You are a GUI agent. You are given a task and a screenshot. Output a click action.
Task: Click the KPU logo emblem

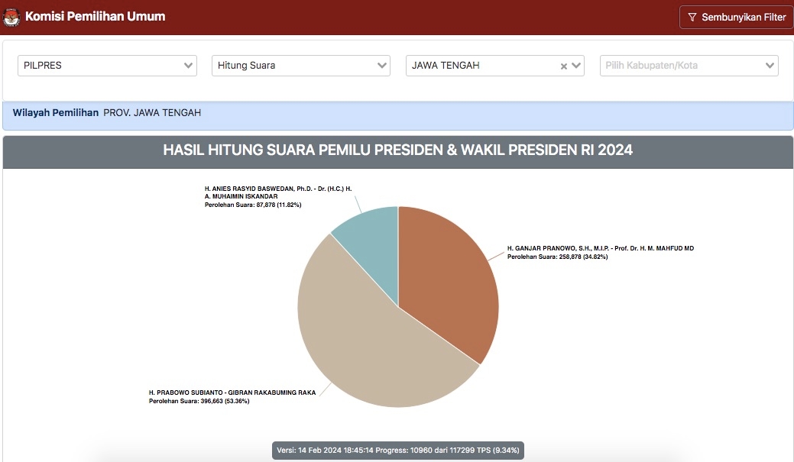click(11, 18)
